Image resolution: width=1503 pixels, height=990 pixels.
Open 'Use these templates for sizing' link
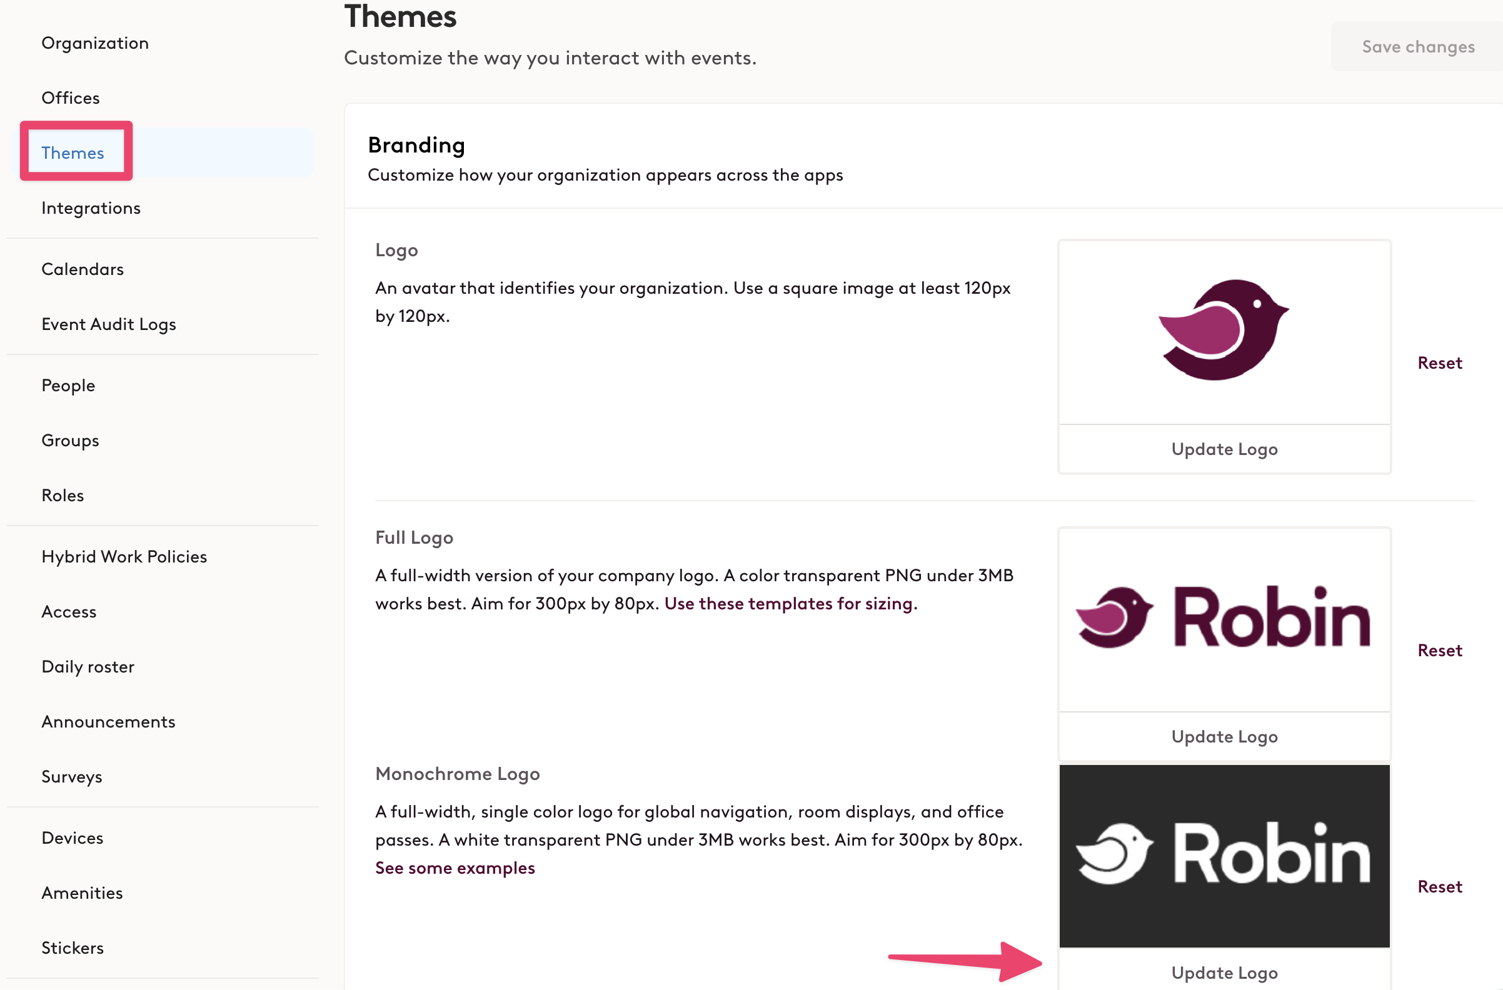[791, 604]
